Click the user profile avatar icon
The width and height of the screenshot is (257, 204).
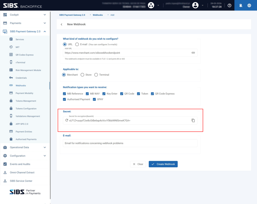coord(195,5)
